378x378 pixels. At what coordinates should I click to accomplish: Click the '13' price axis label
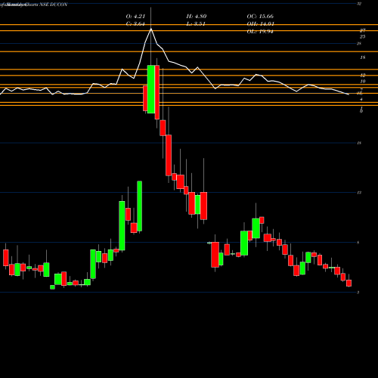click(x=359, y=193)
